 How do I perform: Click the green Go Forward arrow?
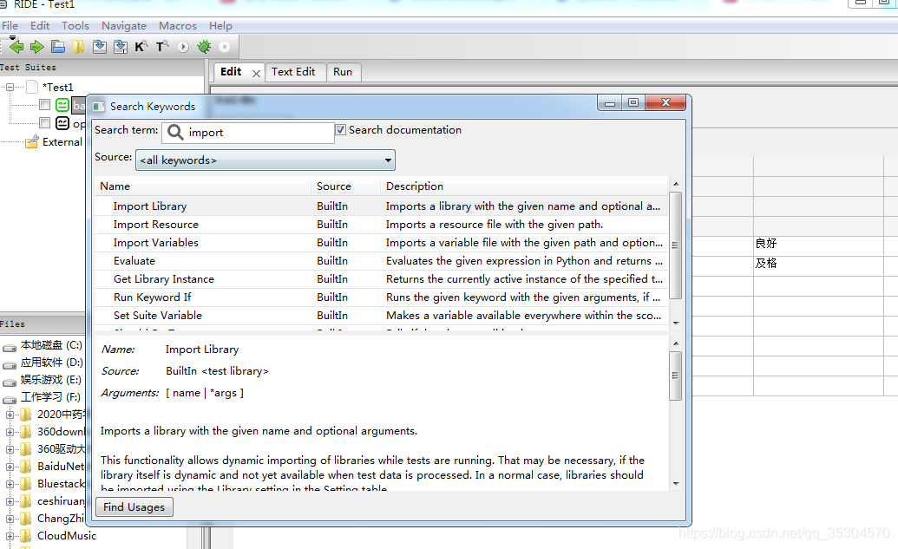[x=37, y=47]
